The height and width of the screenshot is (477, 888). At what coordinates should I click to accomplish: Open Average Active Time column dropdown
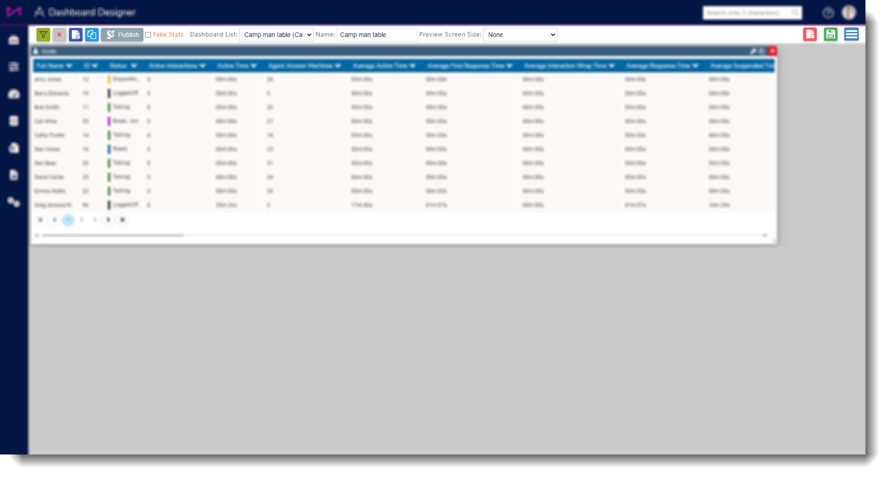pyautogui.click(x=412, y=66)
